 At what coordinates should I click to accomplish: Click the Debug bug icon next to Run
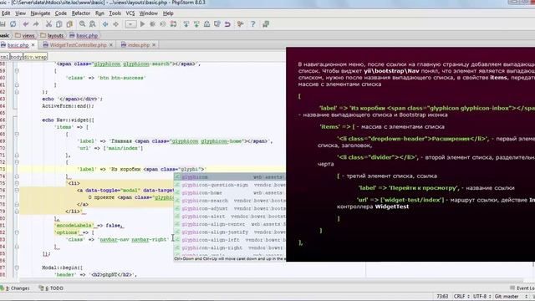(x=152, y=24)
